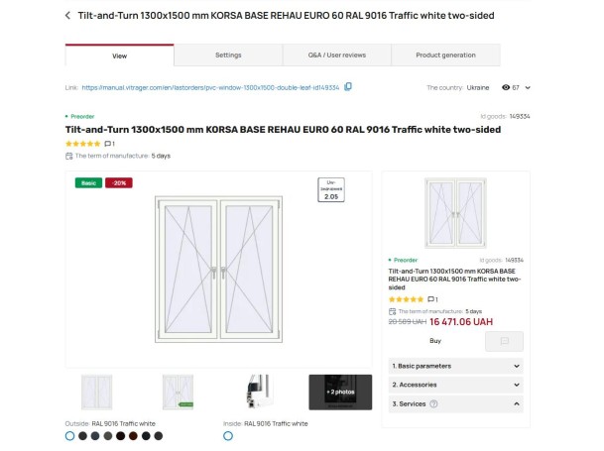Image resolution: width=604 pixels, height=451 pixels.
Task: Open the +2 photos thumbnail
Action: pyautogui.click(x=340, y=392)
